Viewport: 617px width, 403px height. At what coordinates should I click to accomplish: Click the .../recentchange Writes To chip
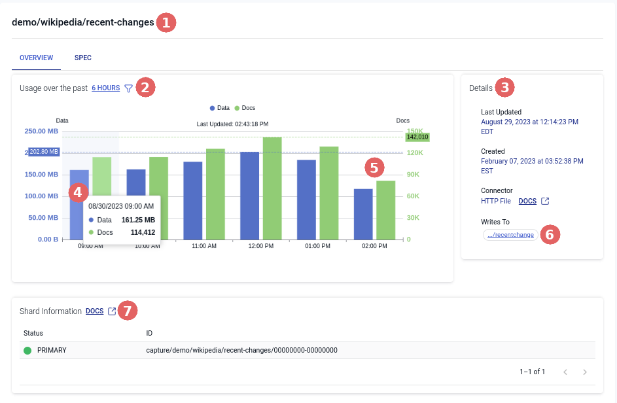[x=510, y=235]
